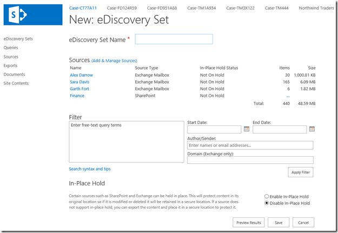Open Documents in the sidebar
Image resolution: width=338 pixels, height=233 pixels.
tap(14, 75)
